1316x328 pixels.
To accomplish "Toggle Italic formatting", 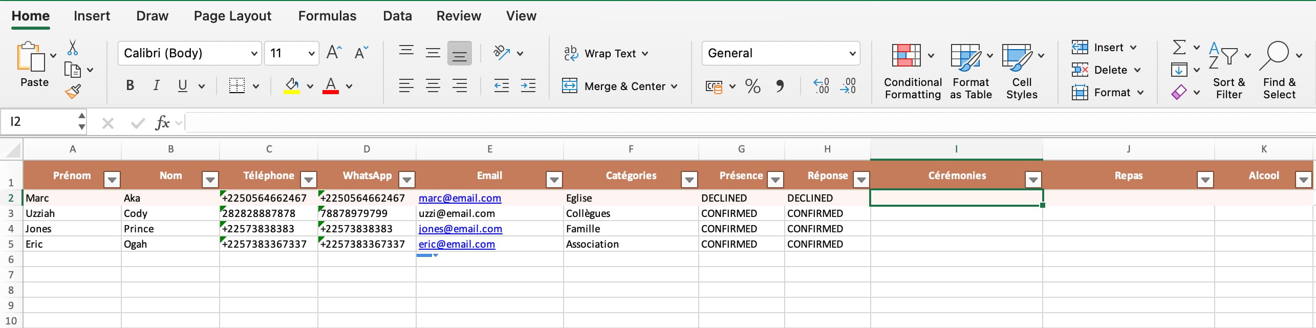I will [x=156, y=85].
